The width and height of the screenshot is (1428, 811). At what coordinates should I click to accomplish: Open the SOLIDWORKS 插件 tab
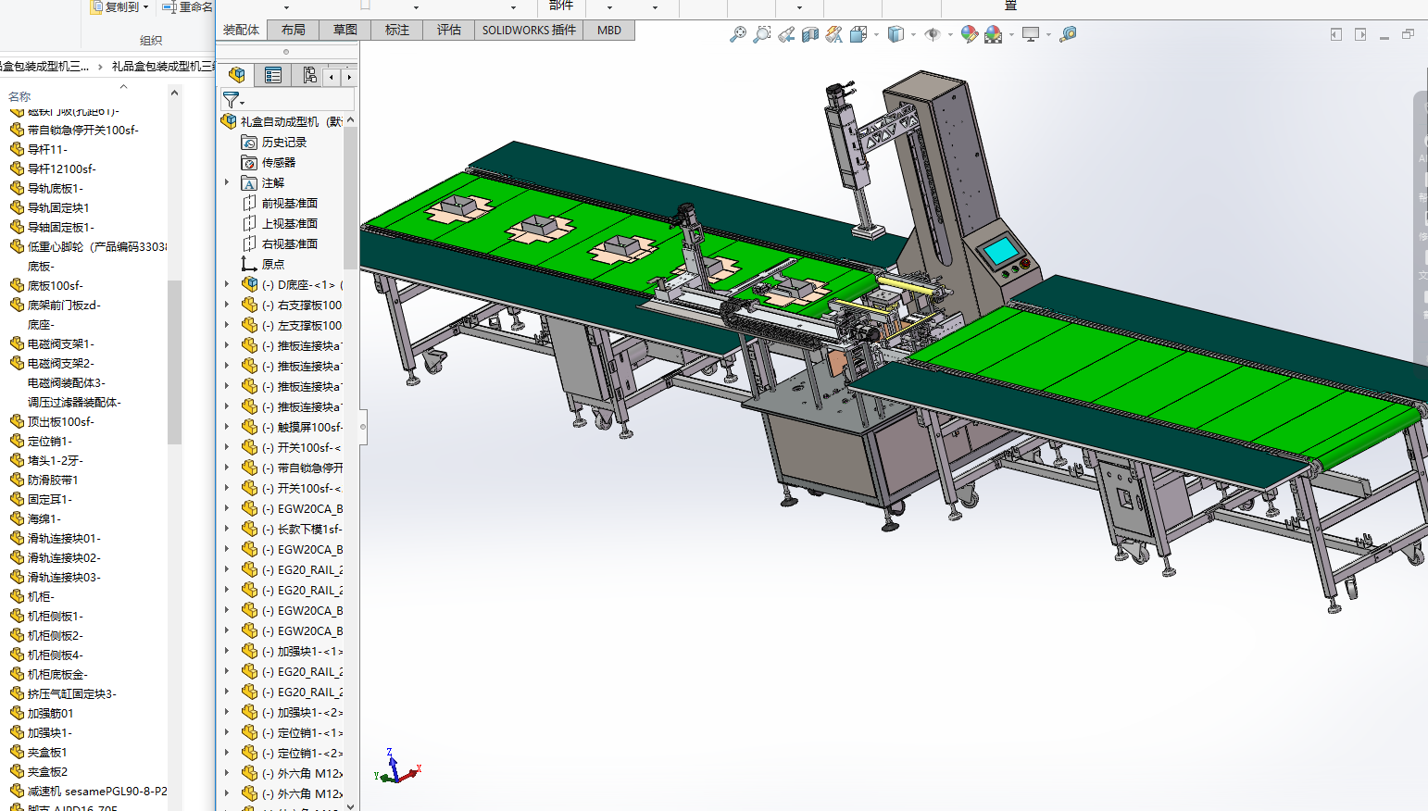pyautogui.click(x=529, y=30)
